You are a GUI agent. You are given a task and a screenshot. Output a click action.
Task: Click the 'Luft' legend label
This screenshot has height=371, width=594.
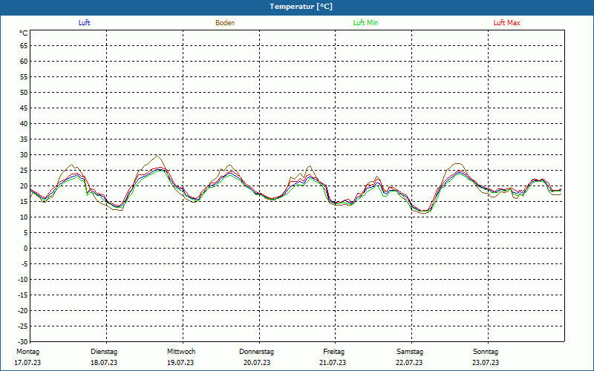point(84,23)
